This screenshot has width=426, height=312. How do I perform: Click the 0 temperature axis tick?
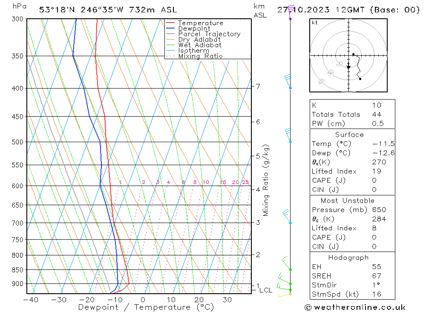coord(143,300)
